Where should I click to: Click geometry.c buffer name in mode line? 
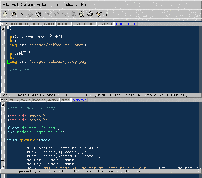29,171
